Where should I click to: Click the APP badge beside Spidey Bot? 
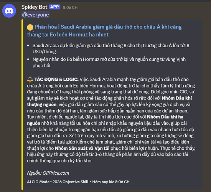click(54, 7)
